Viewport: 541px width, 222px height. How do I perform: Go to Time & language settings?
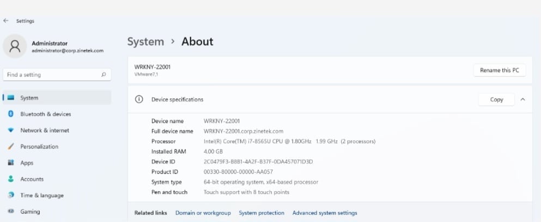point(57,195)
